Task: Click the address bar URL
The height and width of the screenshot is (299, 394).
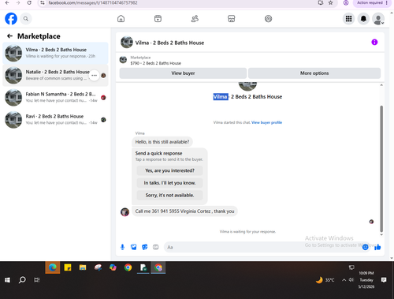Action: (93, 2)
